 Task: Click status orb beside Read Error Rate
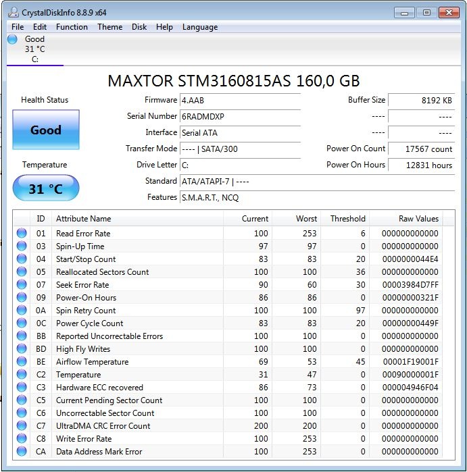click(22, 234)
